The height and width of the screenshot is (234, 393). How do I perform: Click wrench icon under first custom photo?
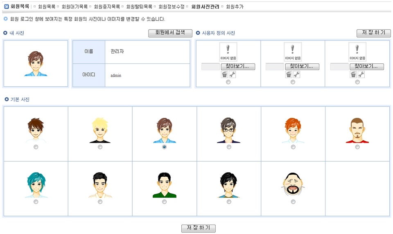point(232,74)
